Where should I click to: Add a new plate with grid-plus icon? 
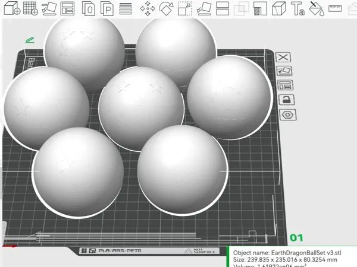(x=30, y=8)
